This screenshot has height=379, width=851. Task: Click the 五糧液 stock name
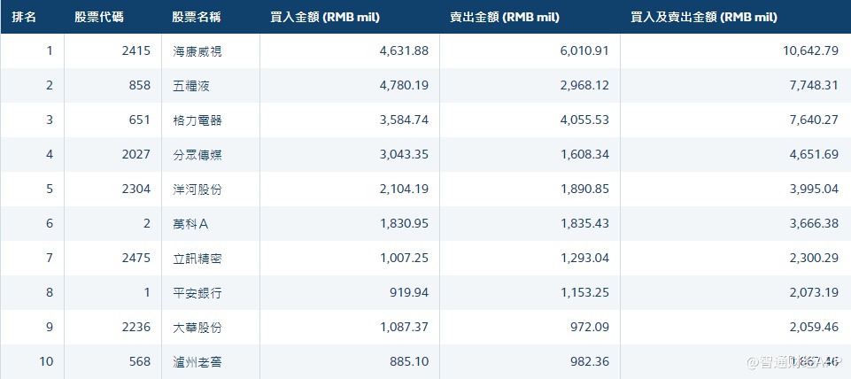[191, 86]
